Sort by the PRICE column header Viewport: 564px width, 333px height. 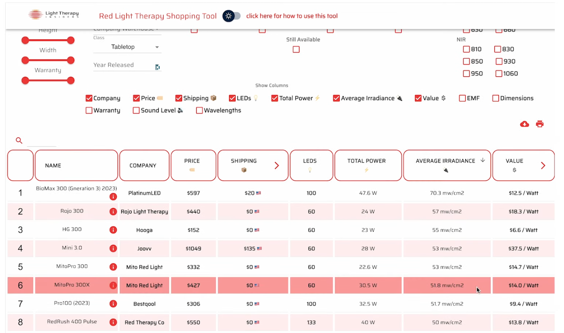[x=194, y=166]
